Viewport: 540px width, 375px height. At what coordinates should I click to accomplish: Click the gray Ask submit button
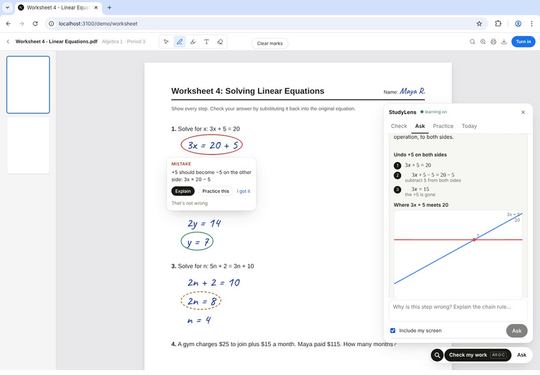point(517,331)
